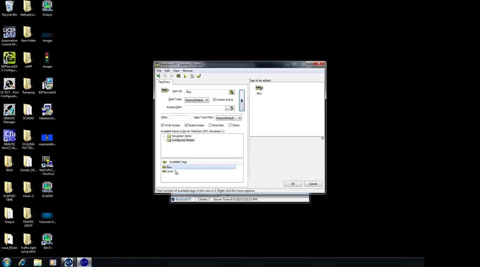This screenshot has width=480, height=267.
Task: Enable the Branches checkbox
Action: click(210, 125)
